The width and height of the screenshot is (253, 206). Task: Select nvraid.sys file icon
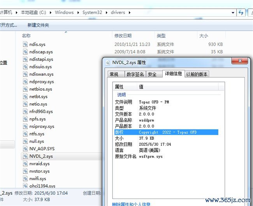click(x=25, y=163)
